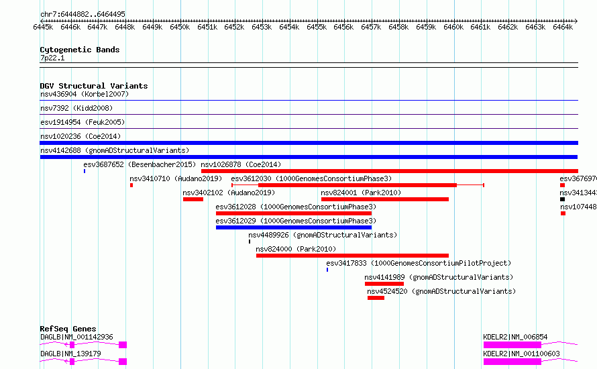Screen dimensions: 597x369
Task: Click the KDELR2 NM_006854 magenta exon block
Action: point(512,345)
